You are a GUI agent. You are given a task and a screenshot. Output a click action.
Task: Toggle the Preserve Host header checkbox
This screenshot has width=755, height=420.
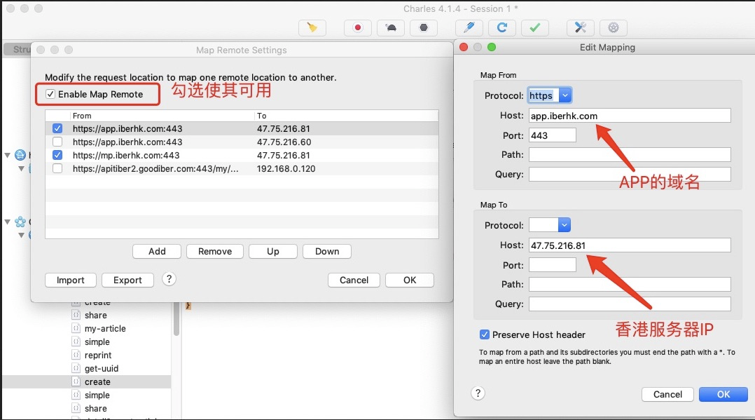[485, 335]
